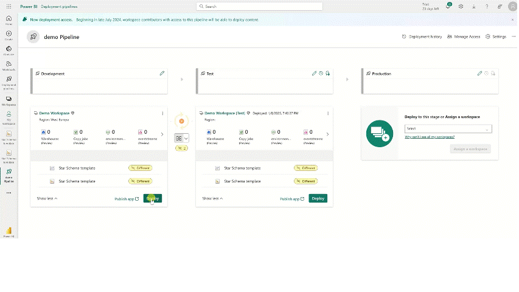This screenshot has width=519, height=292.
Task: Expand the compare view dropdown between stages
Action: (x=181, y=139)
